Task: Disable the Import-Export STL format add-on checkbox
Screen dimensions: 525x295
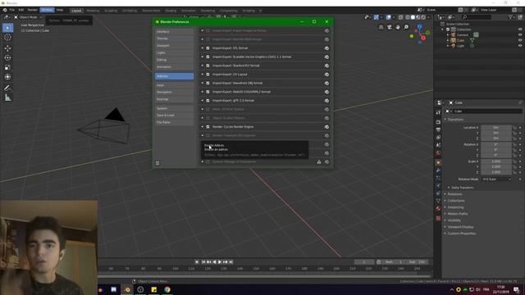Action: 208,48
